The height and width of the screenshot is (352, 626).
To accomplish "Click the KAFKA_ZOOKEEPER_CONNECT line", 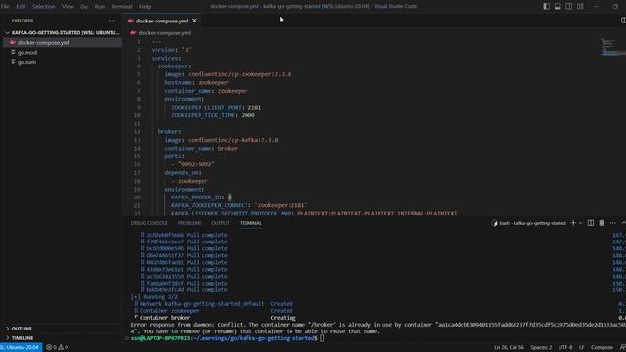I will point(240,205).
